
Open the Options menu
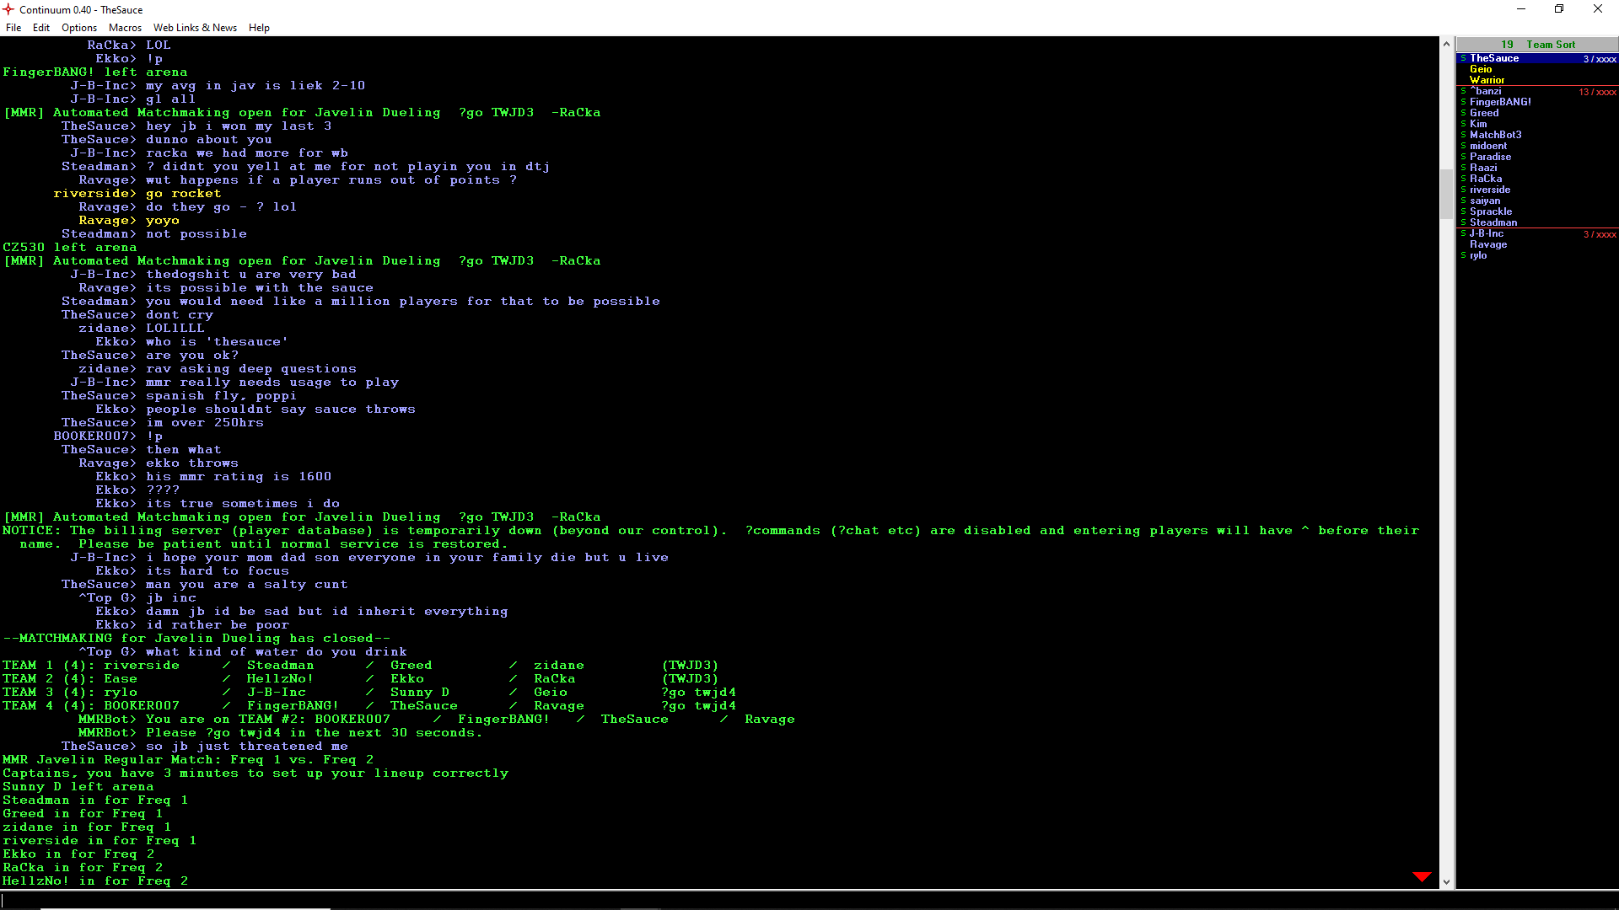pyautogui.click(x=79, y=28)
